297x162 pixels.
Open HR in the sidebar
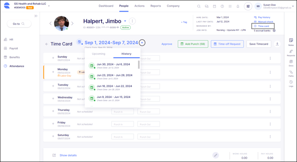8,40
